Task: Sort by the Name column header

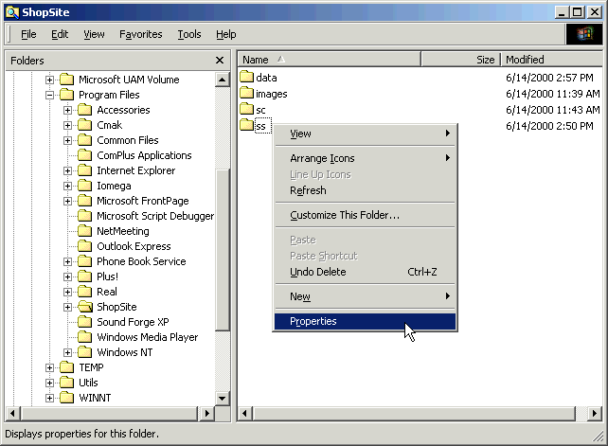Action: [327, 60]
